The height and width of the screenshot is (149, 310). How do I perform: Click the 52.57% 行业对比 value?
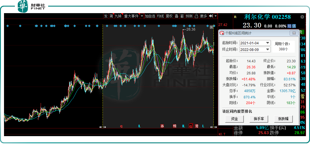(289, 85)
